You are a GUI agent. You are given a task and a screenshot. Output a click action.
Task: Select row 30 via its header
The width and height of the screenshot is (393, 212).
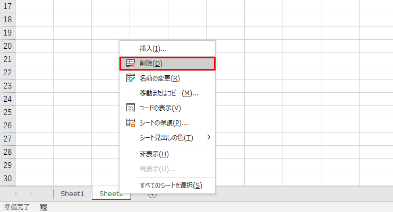[7, 179]
